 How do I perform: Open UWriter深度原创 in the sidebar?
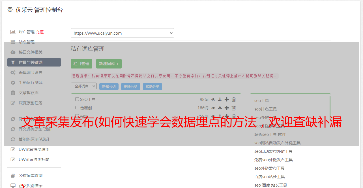point(34,149)
